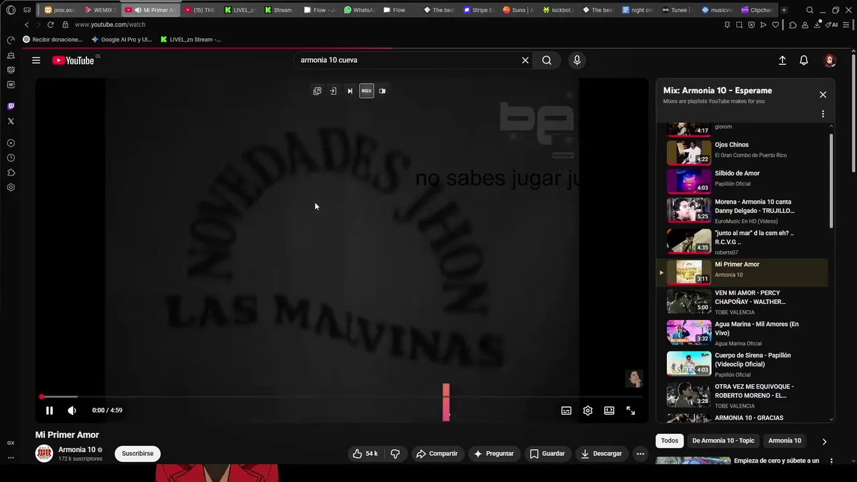Reload the page

click(50, 25)
